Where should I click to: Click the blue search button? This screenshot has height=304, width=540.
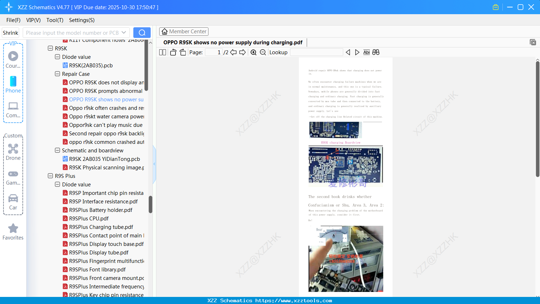click(x=142, y=33)
